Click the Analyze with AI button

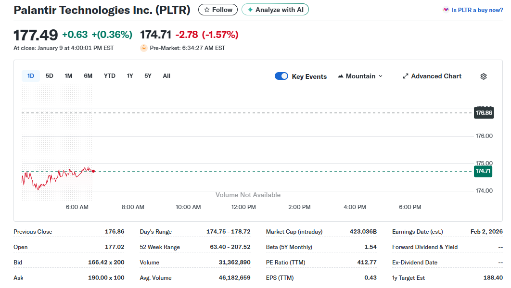click(275, 9)
